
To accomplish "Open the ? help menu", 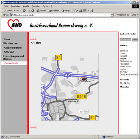I will tap(52, 6).
